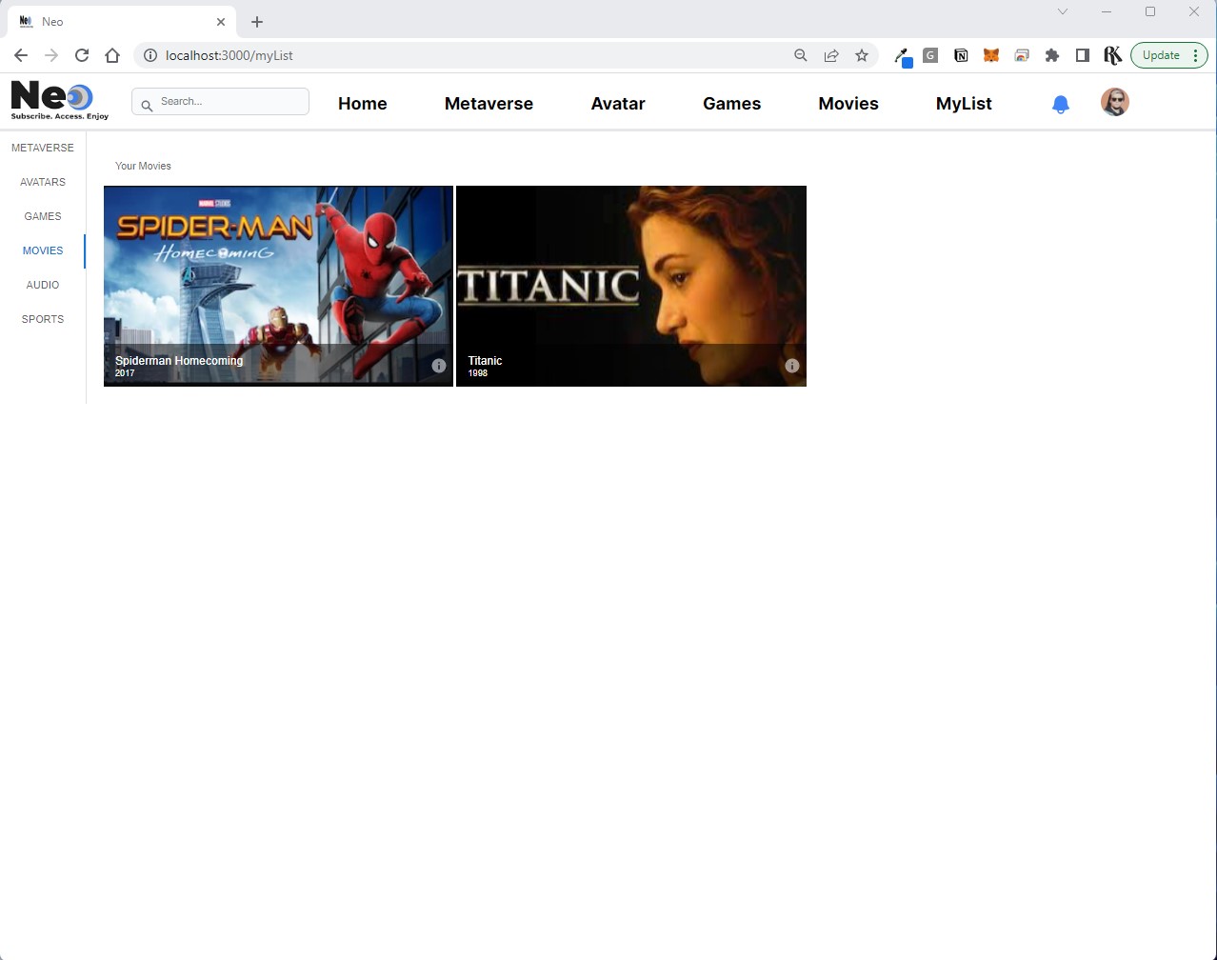Select AUDIO in the sidebar

click(43, 285)
